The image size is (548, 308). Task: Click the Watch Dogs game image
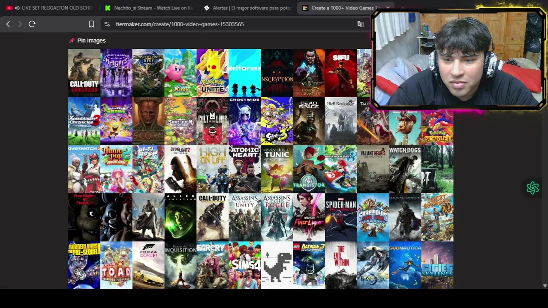click(405, 169)
